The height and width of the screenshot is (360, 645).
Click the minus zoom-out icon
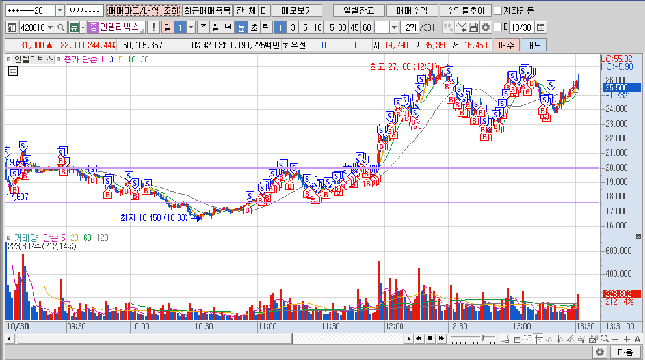click(x=615, y=339)
